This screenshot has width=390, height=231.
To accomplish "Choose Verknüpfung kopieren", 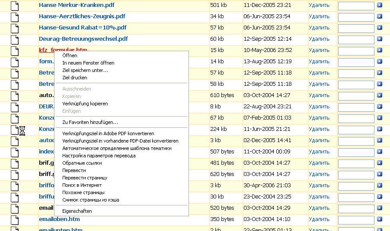I will point(85,104).
